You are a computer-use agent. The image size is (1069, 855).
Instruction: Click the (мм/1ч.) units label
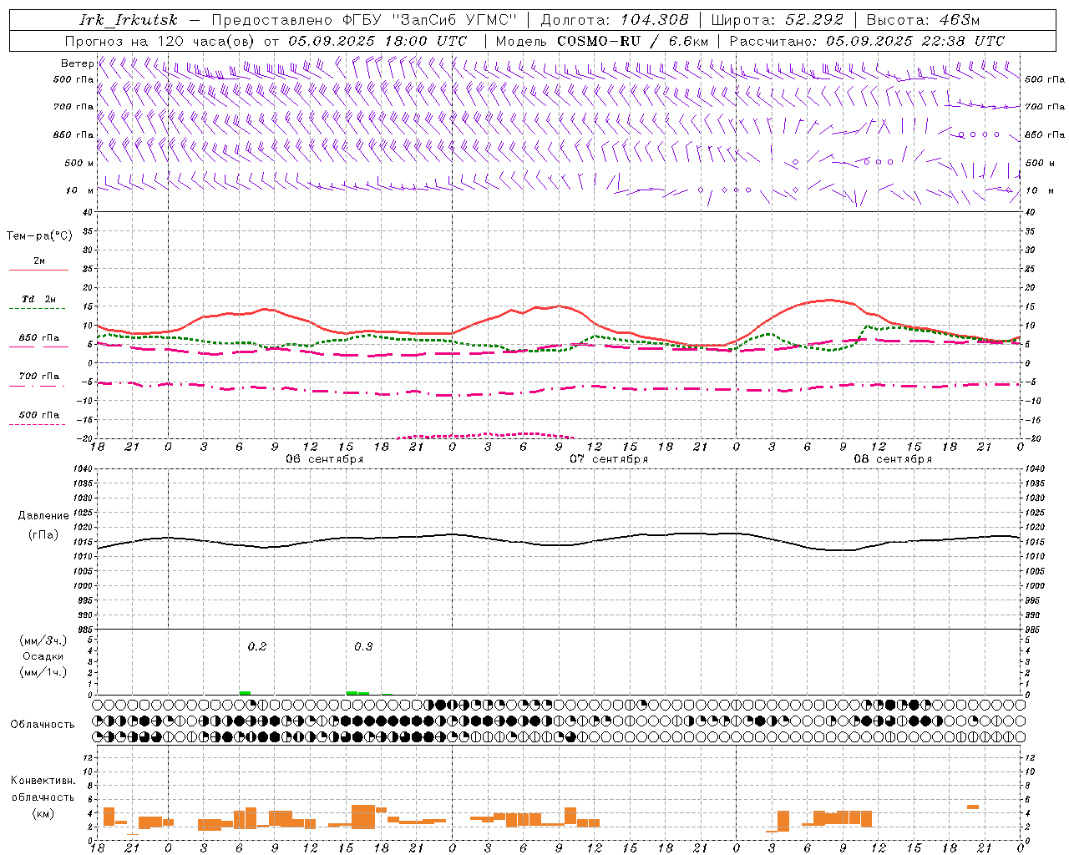(43, 672)
